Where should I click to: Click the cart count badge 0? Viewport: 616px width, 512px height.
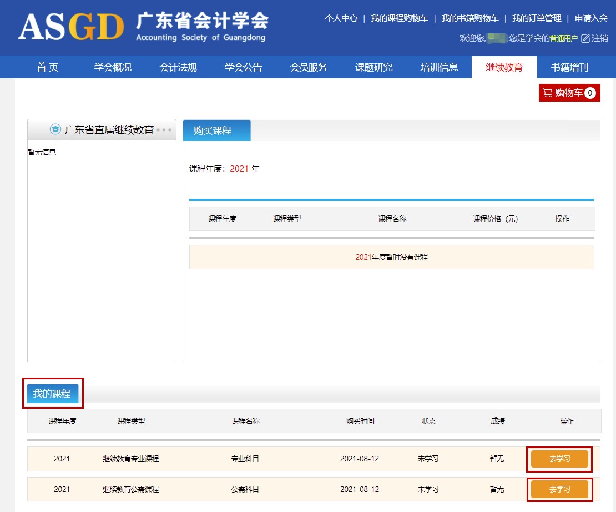click(x=590, y=93)
